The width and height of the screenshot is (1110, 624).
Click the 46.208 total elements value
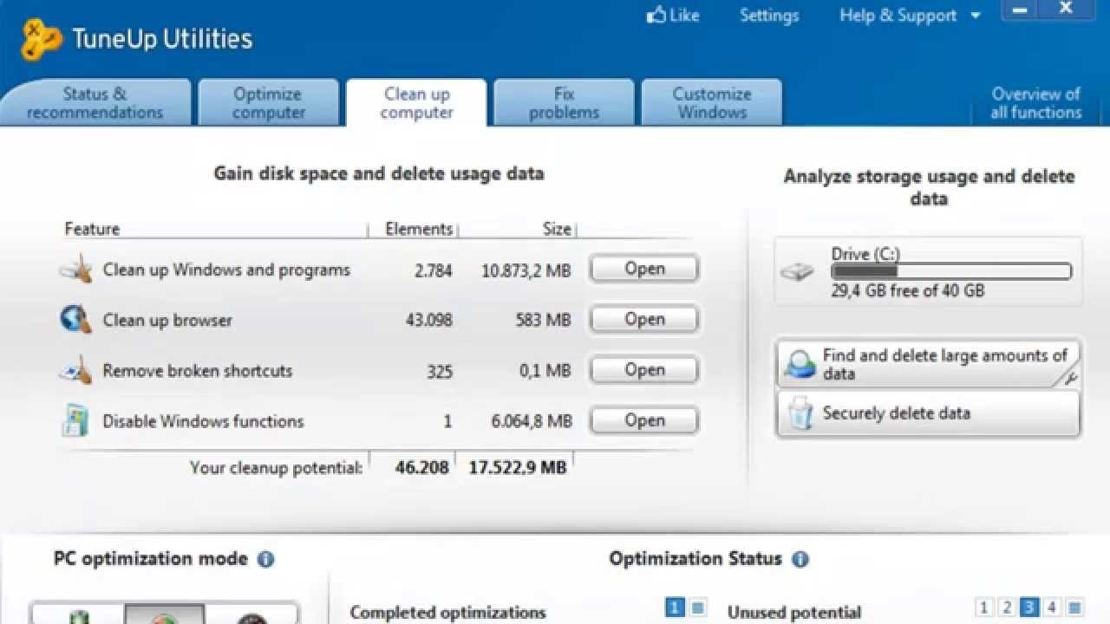(x=422, y=468)
